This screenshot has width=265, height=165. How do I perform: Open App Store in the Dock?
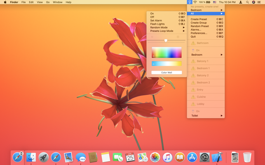point(192,157)
